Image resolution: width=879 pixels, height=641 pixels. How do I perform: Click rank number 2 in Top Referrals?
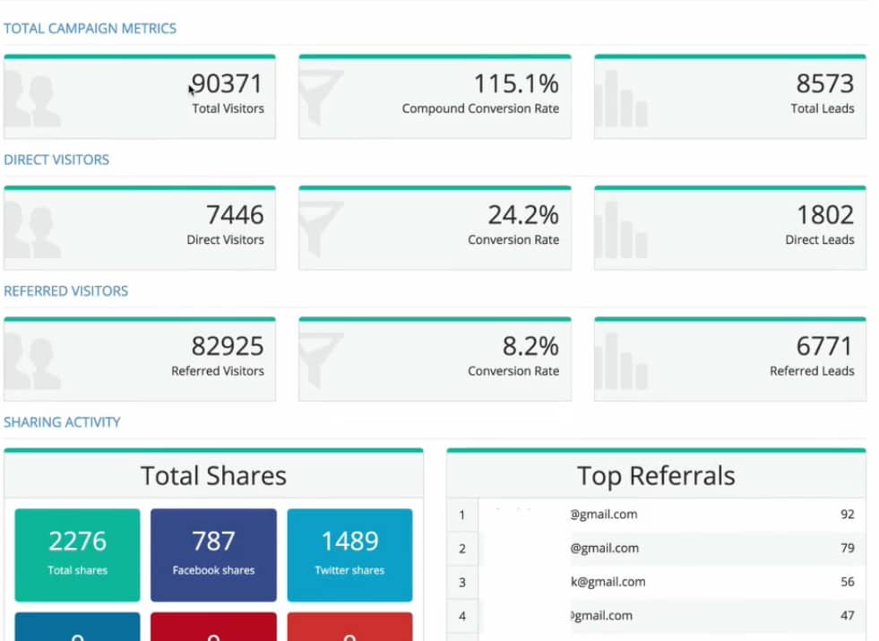pos(462,549)
